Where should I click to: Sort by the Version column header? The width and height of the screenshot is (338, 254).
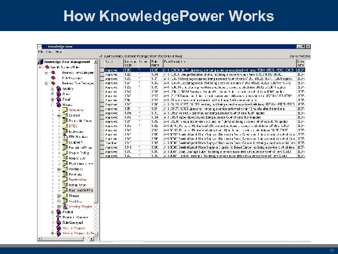click(144, 63)
